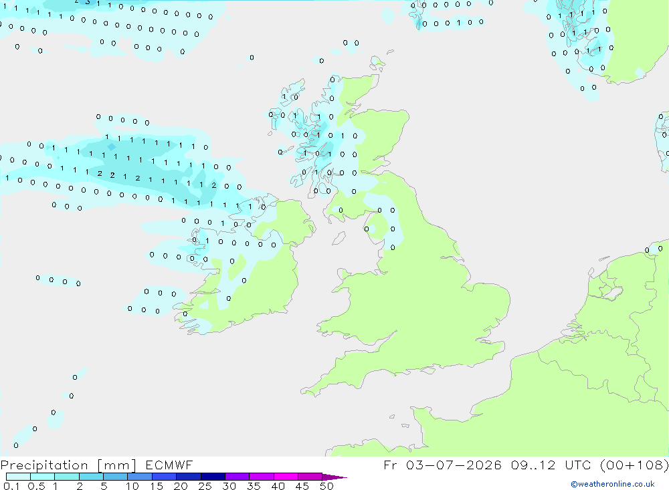Click the "Precipitation" title word
Image resolution: width=669 pixels, height=490 pixels.
click(44, 465)
